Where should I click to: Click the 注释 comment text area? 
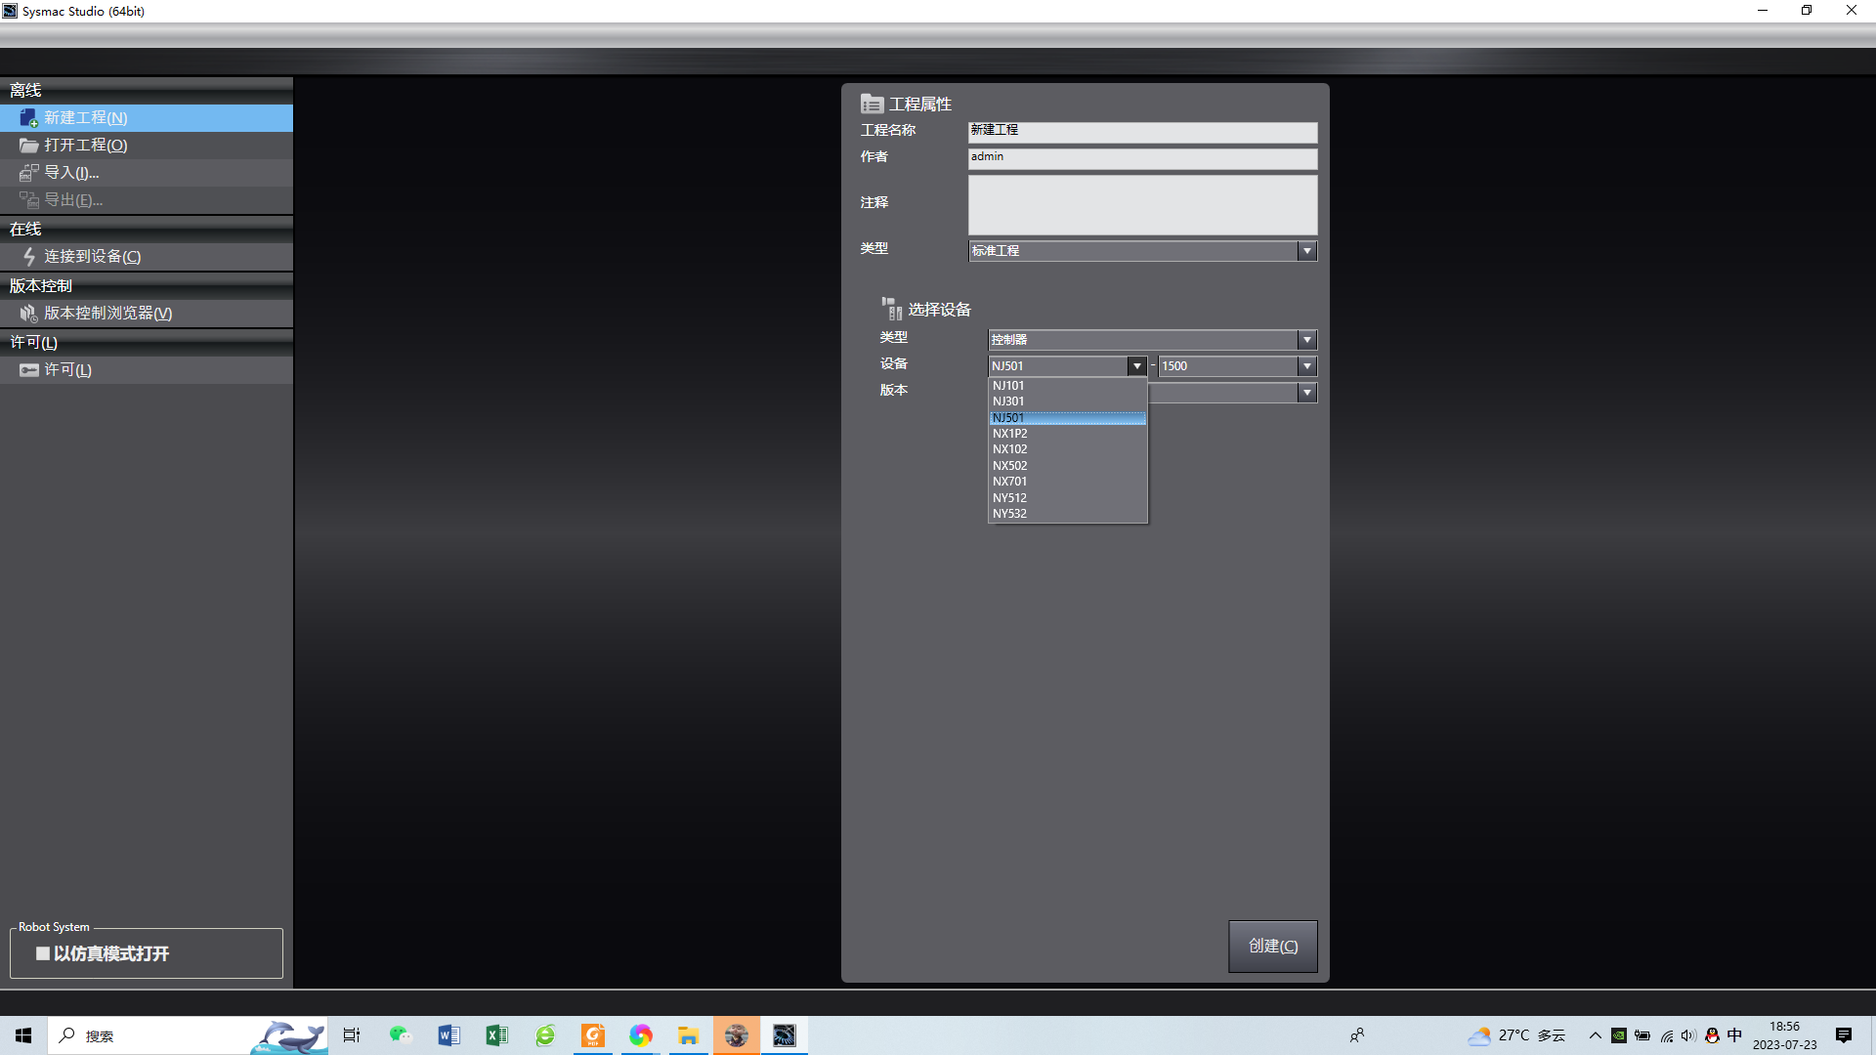(1142, 204)
